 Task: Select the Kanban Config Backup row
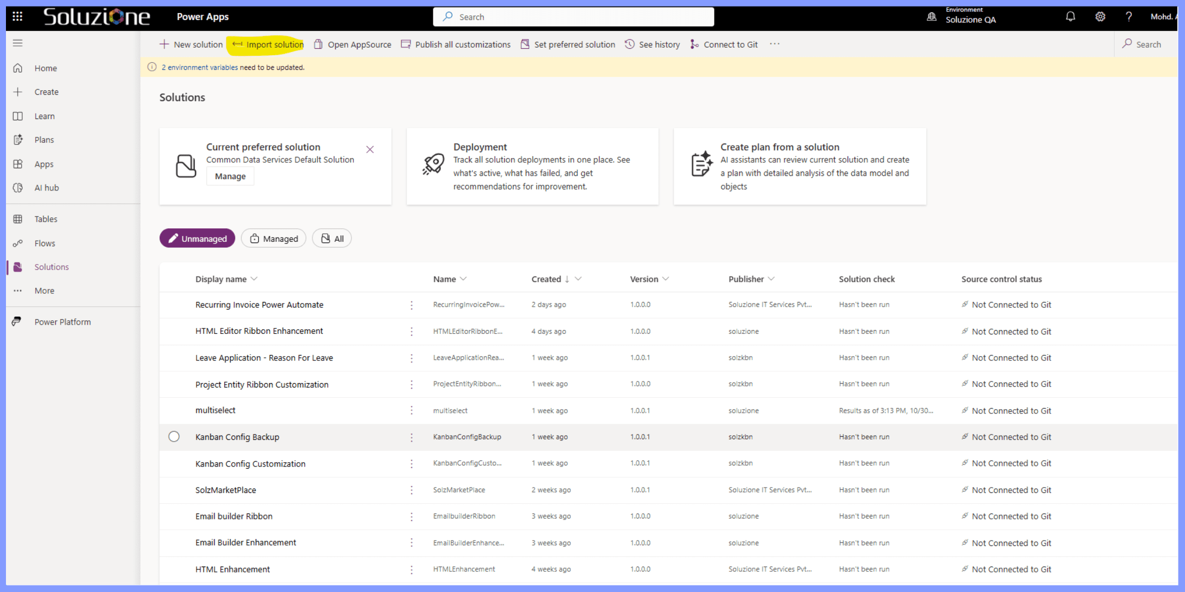click(173, 437)
